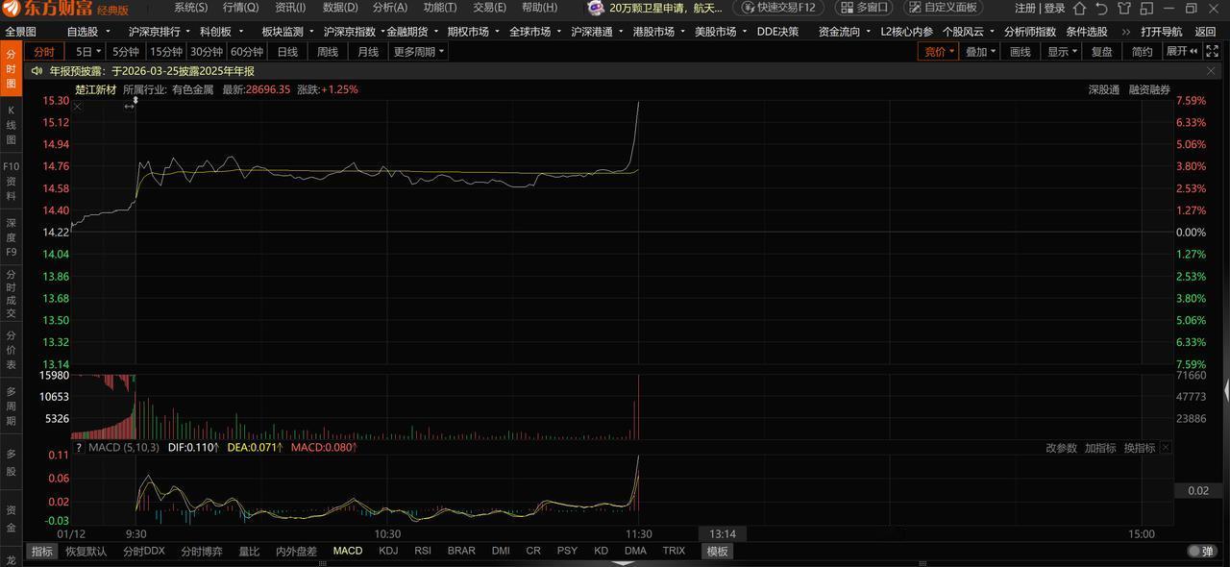Click the fullscreen expand icon on the chart toolbar
1230x567 pixels.
tap(1213, 52)
